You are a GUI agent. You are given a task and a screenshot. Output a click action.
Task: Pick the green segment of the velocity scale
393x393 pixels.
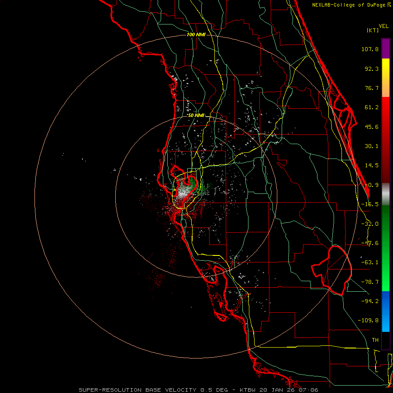(x=386, y=248)
